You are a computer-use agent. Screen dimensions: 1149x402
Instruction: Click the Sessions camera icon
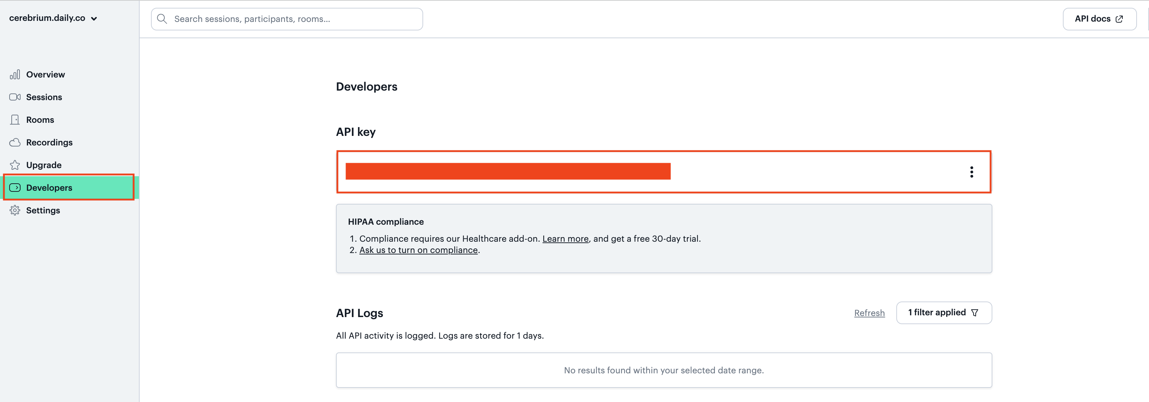[15, 97]
